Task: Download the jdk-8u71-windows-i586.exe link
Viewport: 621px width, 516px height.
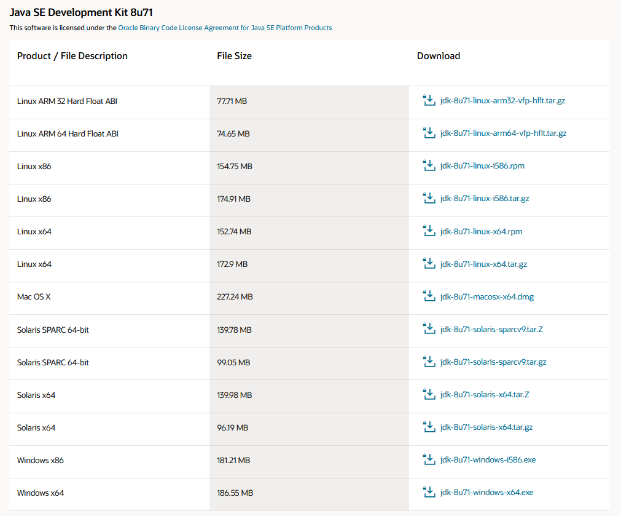Action: click(488, 459)
